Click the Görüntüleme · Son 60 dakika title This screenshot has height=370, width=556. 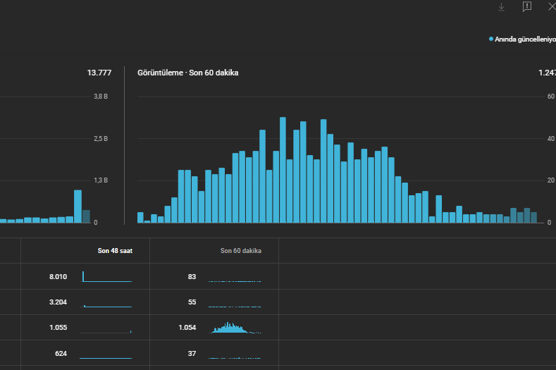pos(187,73)
